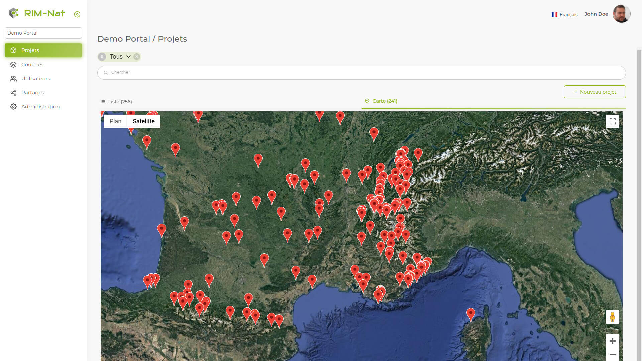Click the John Doe profile avatar
642x361 pixels.
coord(621,14)
